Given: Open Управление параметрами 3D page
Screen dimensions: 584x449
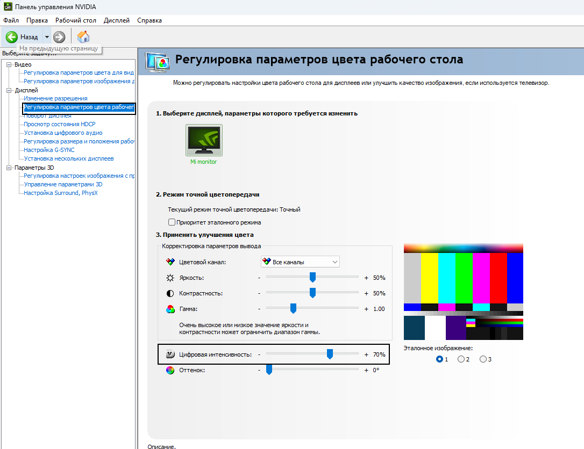Looking at the screenshot, I should point(63,184).
